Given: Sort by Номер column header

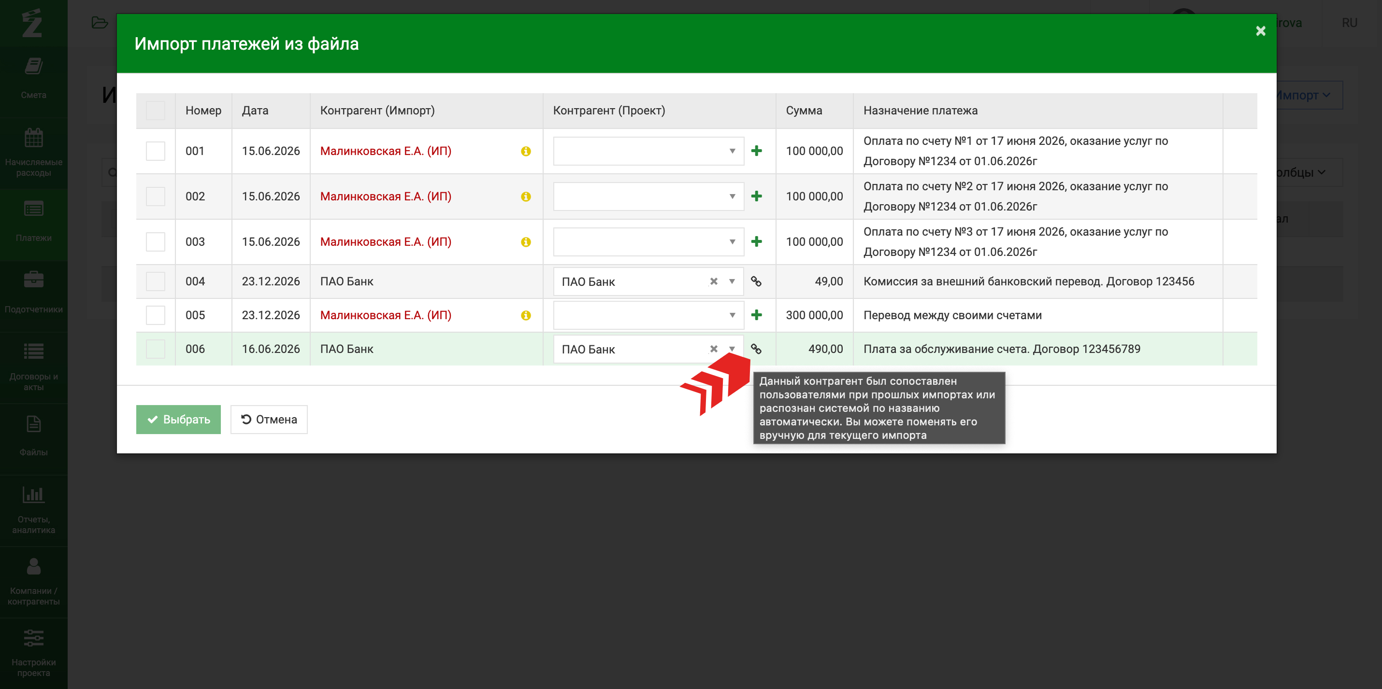Looking at the screenshot, I should click(203, 111).
